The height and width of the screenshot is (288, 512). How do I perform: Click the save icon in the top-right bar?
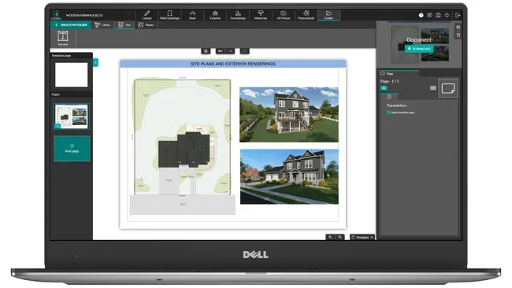pyautogui.click(x=438, y=15)
